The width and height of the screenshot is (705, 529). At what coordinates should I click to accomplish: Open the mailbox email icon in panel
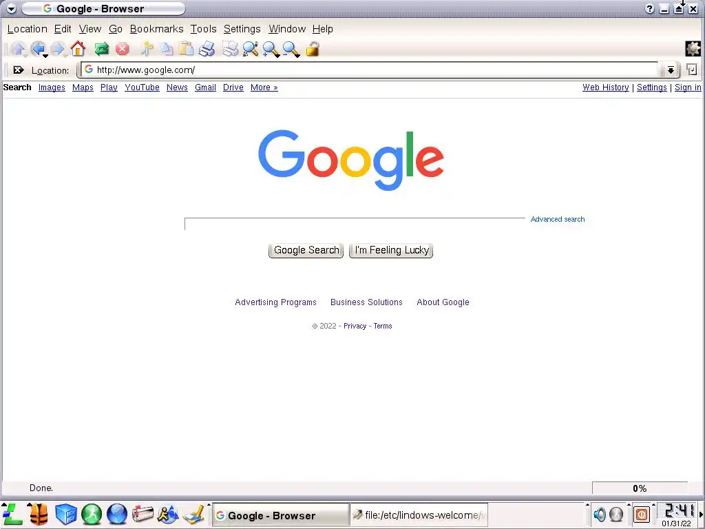tap(143, 514)
